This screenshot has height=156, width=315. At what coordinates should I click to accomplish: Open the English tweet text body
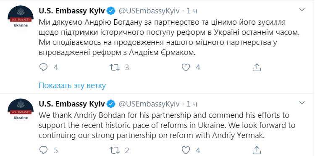coord(167,125)
